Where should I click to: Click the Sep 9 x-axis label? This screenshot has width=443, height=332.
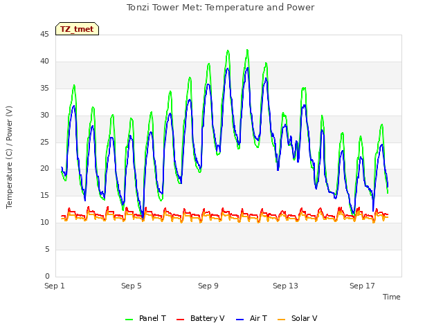click(208, 286)
